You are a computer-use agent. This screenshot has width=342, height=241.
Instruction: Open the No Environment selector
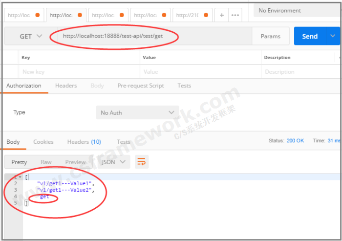296,10
